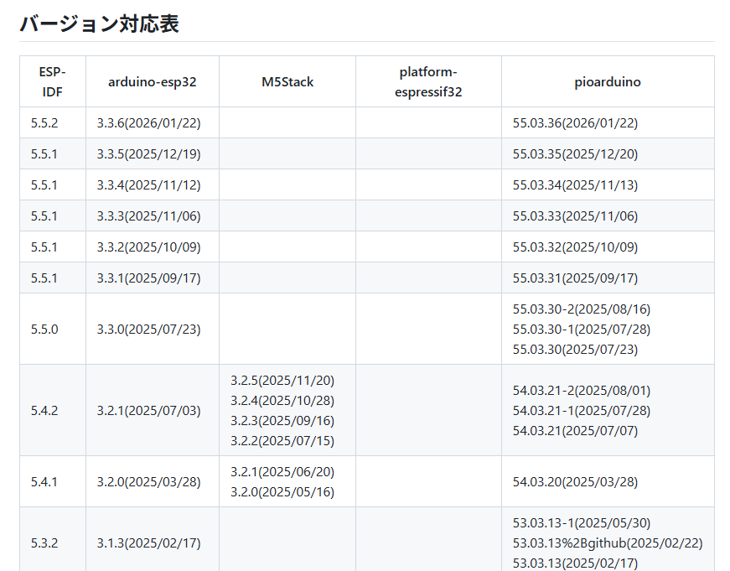Click the 55.03.30-2(2025/08/16) pioarduino entry
730x571 pixels.
(x=581, y=309)
